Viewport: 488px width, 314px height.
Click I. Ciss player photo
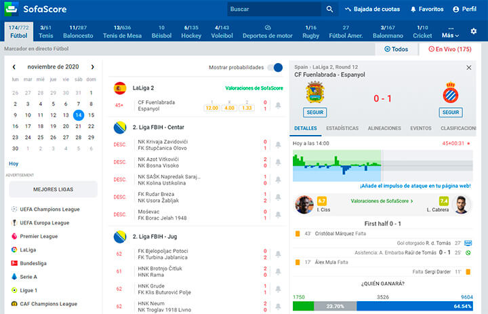point(304,205)
